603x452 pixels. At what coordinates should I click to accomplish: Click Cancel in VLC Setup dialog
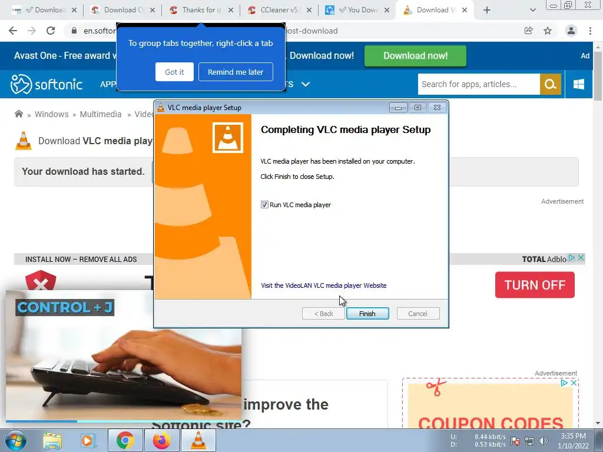point(418,314)
